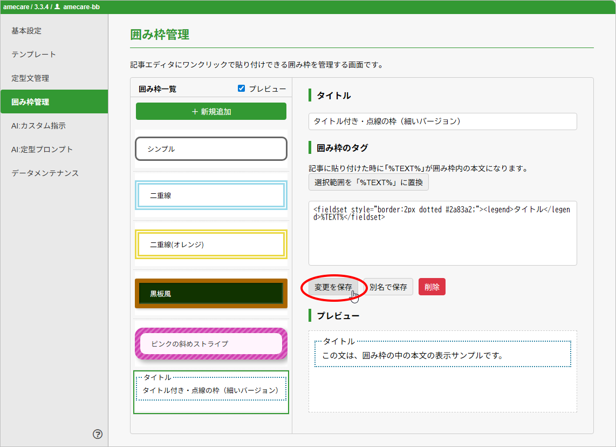Open AI:定型プロンプト page
The width and height of the screenshot is (616, 447).
point(42,150)
